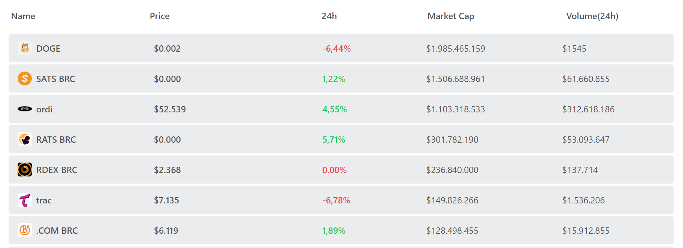
Task: Click the ordi price $52.539
Action: click(170, 109)
